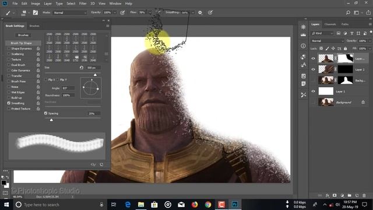Disable the Smoothing checkbox
This screenshot has height=210, width=373.
pyautogui.click(x=9, y=103)
